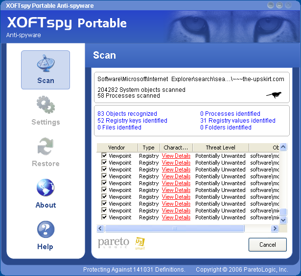This screenshot has width=301, height=276.
Task: Click the '204282 System objects scanned' text
Action: [141, 89]
